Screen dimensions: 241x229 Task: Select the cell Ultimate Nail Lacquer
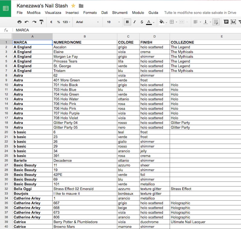pyautogui.click(x=205, y=222)
